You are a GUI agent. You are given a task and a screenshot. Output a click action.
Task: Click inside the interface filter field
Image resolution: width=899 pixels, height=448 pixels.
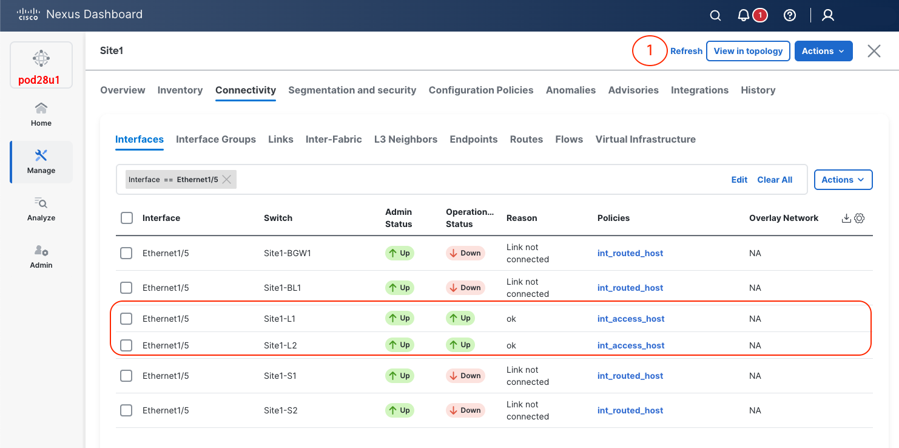point(473,180)
